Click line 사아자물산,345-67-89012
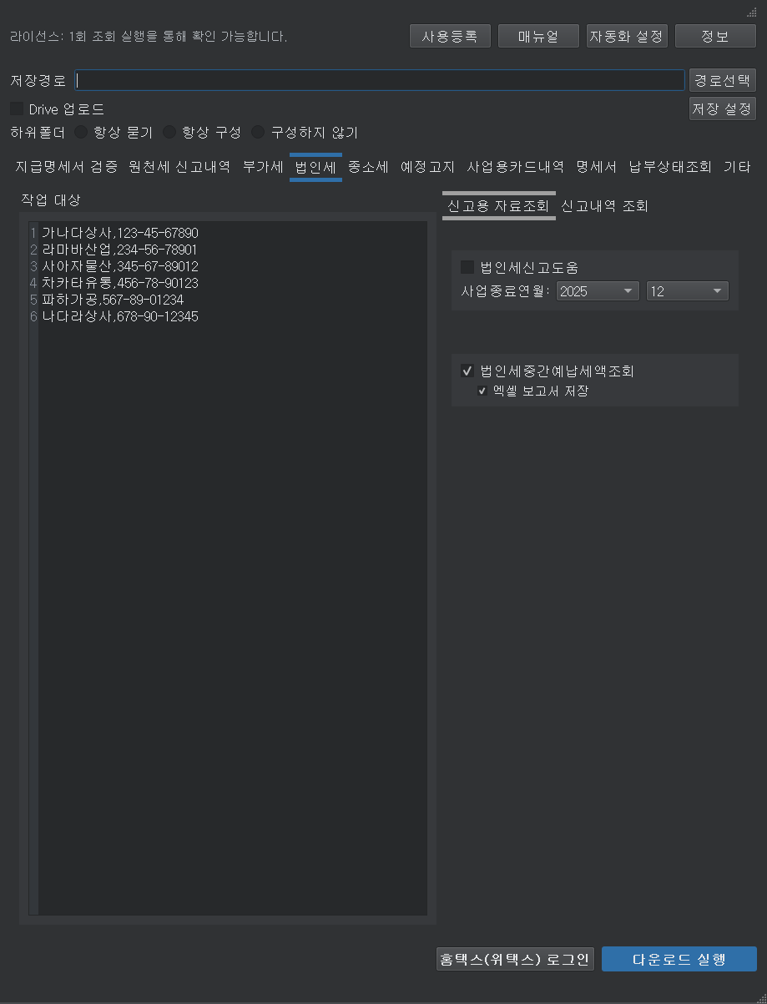767x1004 pixels. pyautogui.click(x=120, y=266)
